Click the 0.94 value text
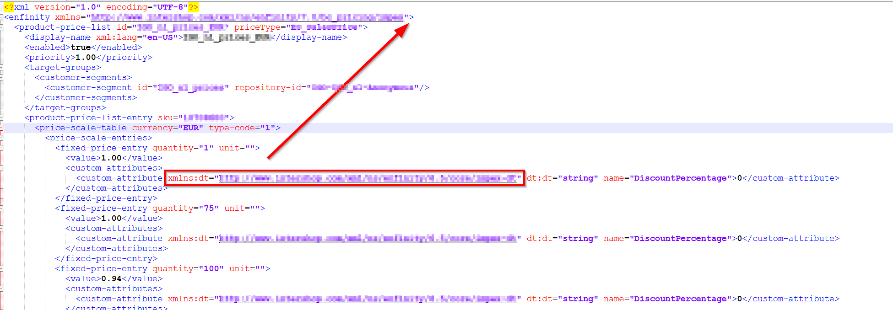This screenshot has width=893, height=310. [111, 279]
